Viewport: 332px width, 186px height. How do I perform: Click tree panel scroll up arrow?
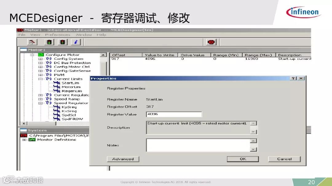point(103,55)
